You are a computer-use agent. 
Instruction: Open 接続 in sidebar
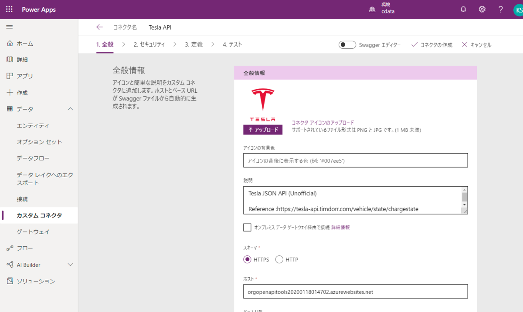pyautogui.click(x=22, y=199)
